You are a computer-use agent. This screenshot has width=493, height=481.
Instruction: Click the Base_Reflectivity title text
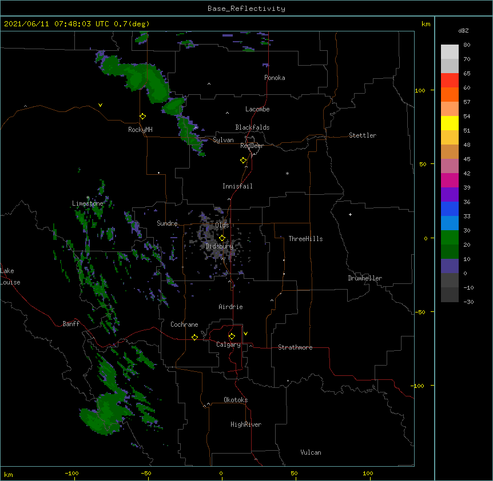(x=247, y=9)
